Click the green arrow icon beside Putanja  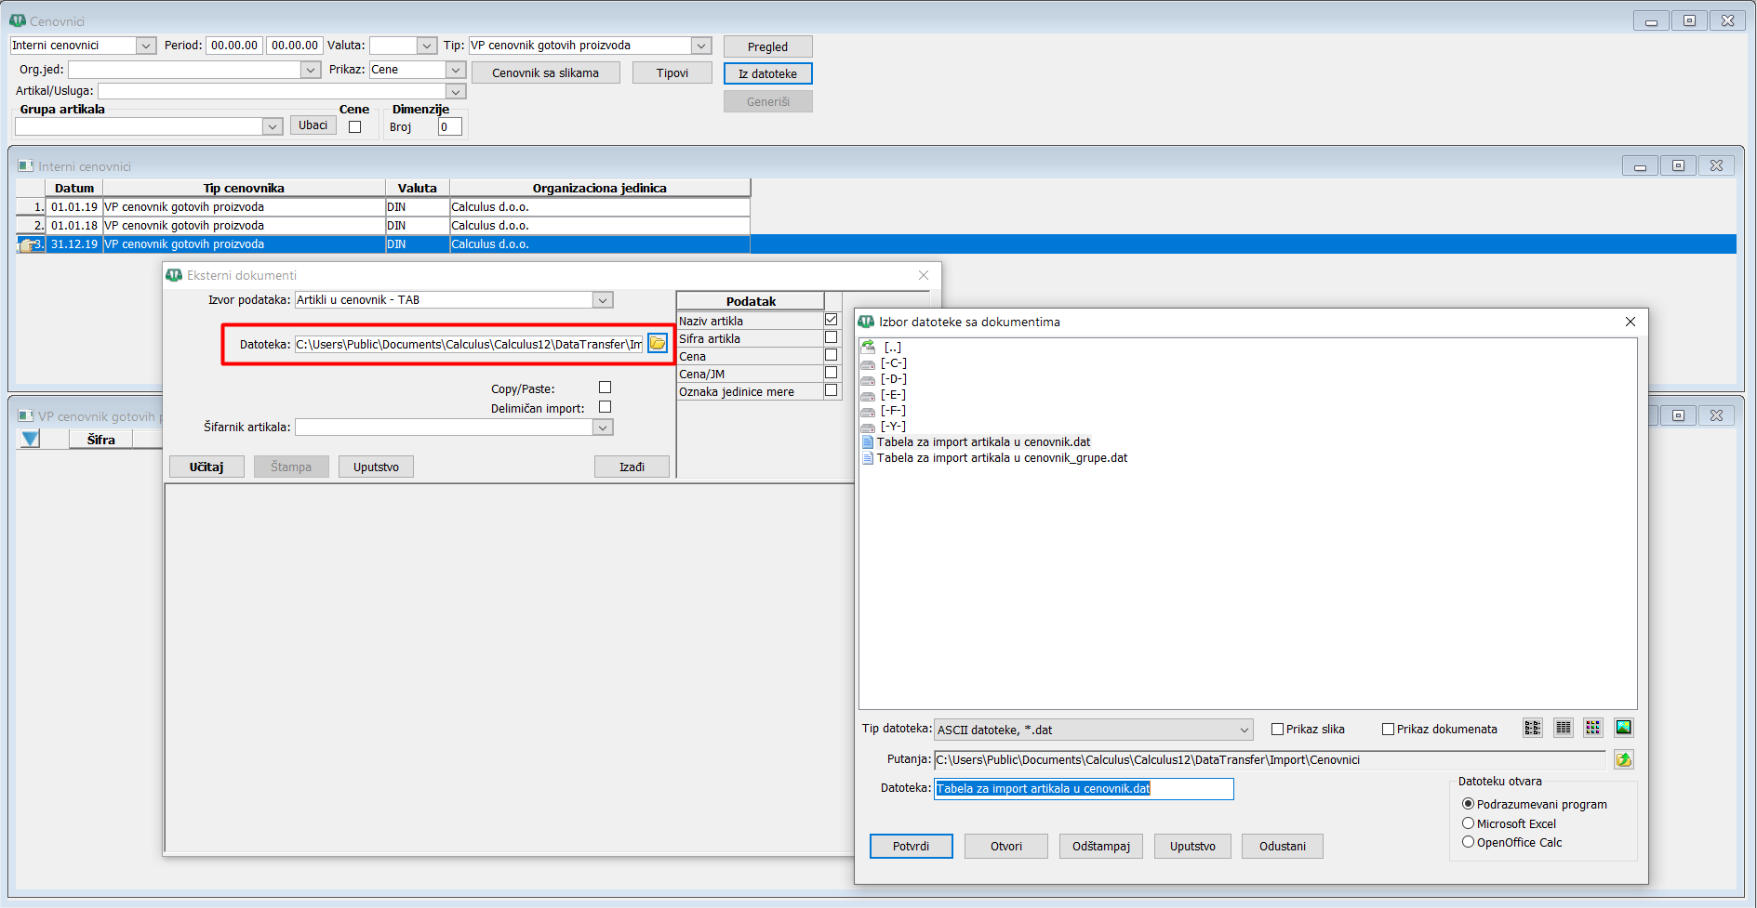(x=1623, y=760)
